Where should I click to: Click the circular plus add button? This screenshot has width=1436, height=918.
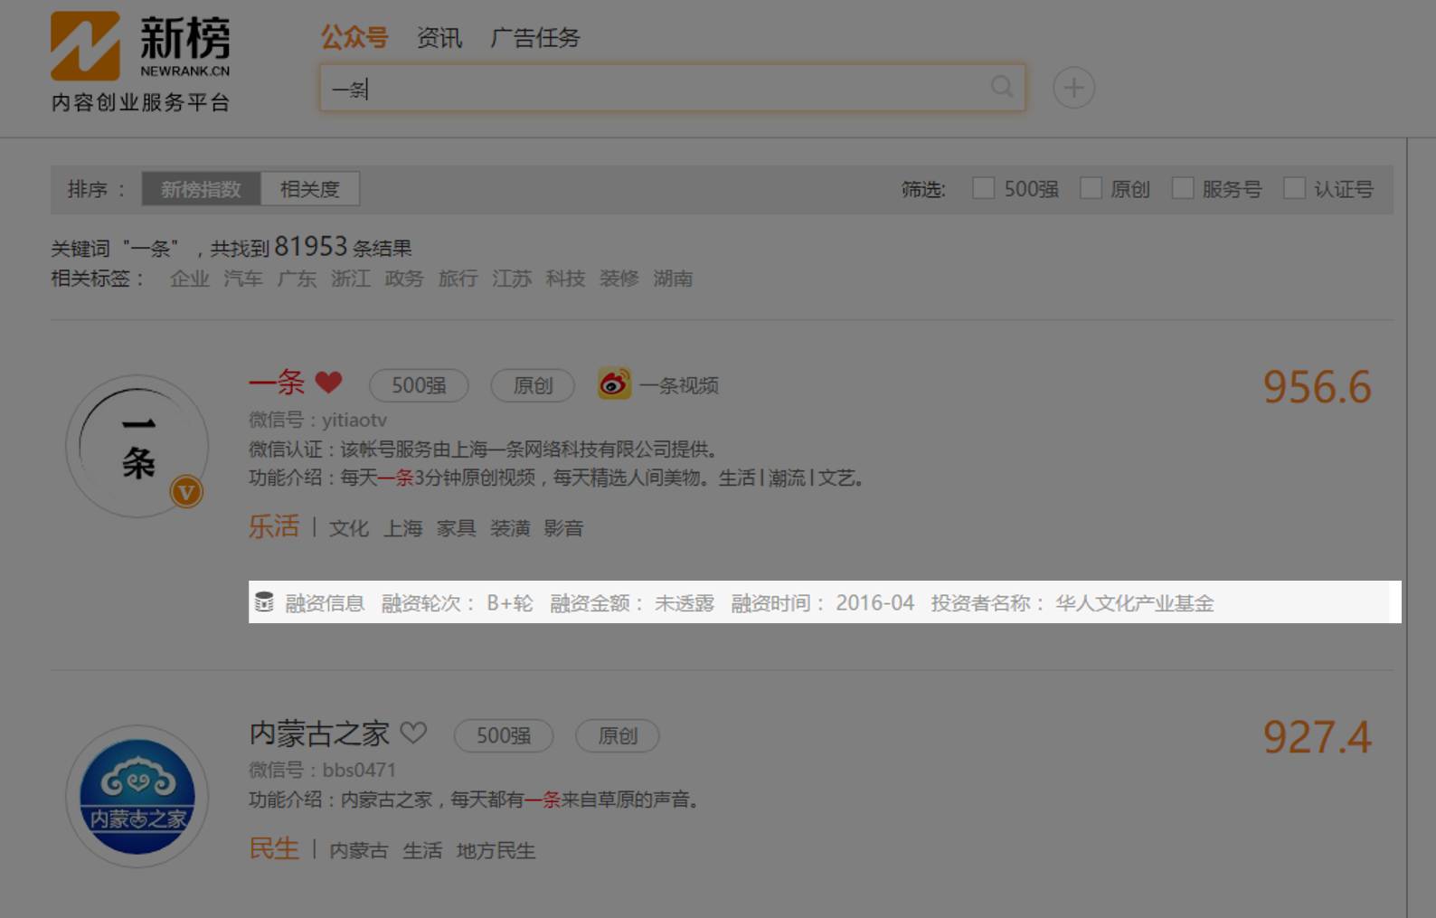1073,88
